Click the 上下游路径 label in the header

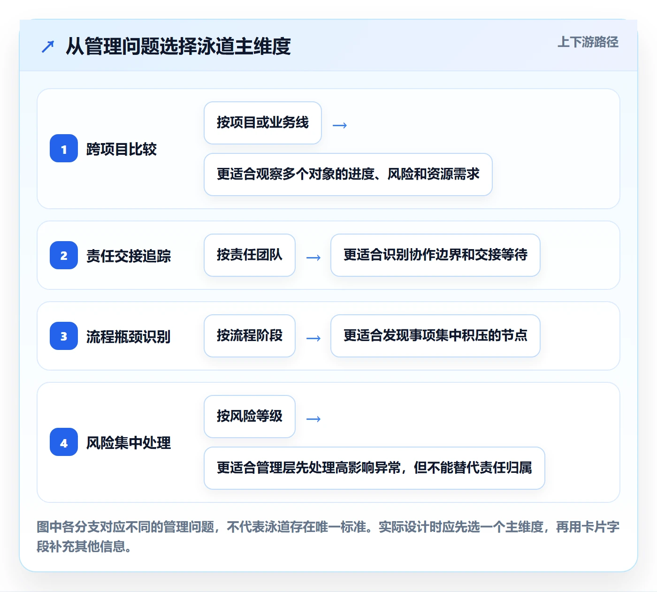coord(588,42)
